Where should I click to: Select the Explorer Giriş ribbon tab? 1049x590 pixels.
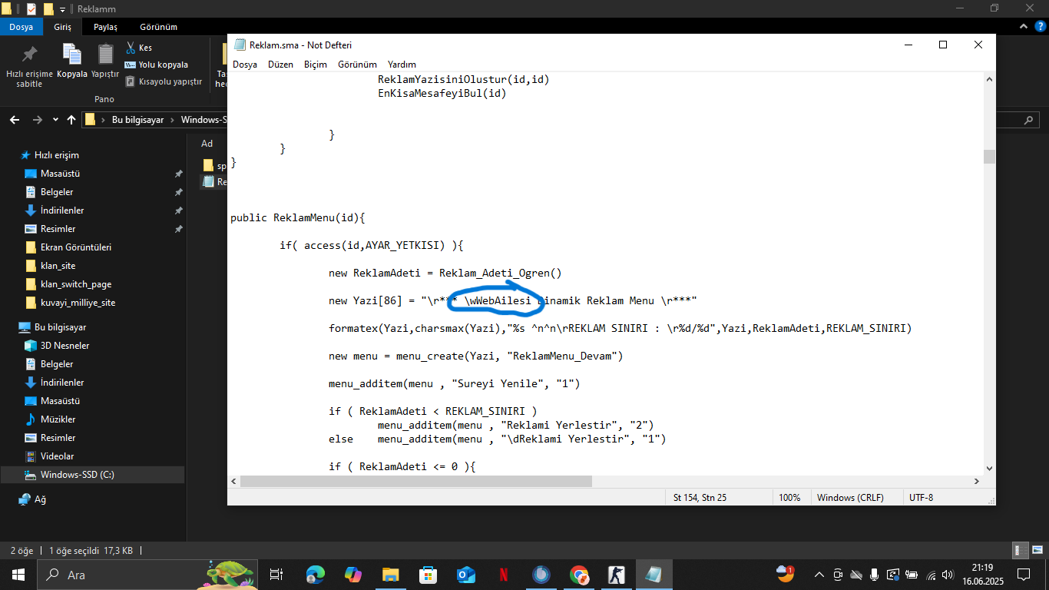coord(62,27)
